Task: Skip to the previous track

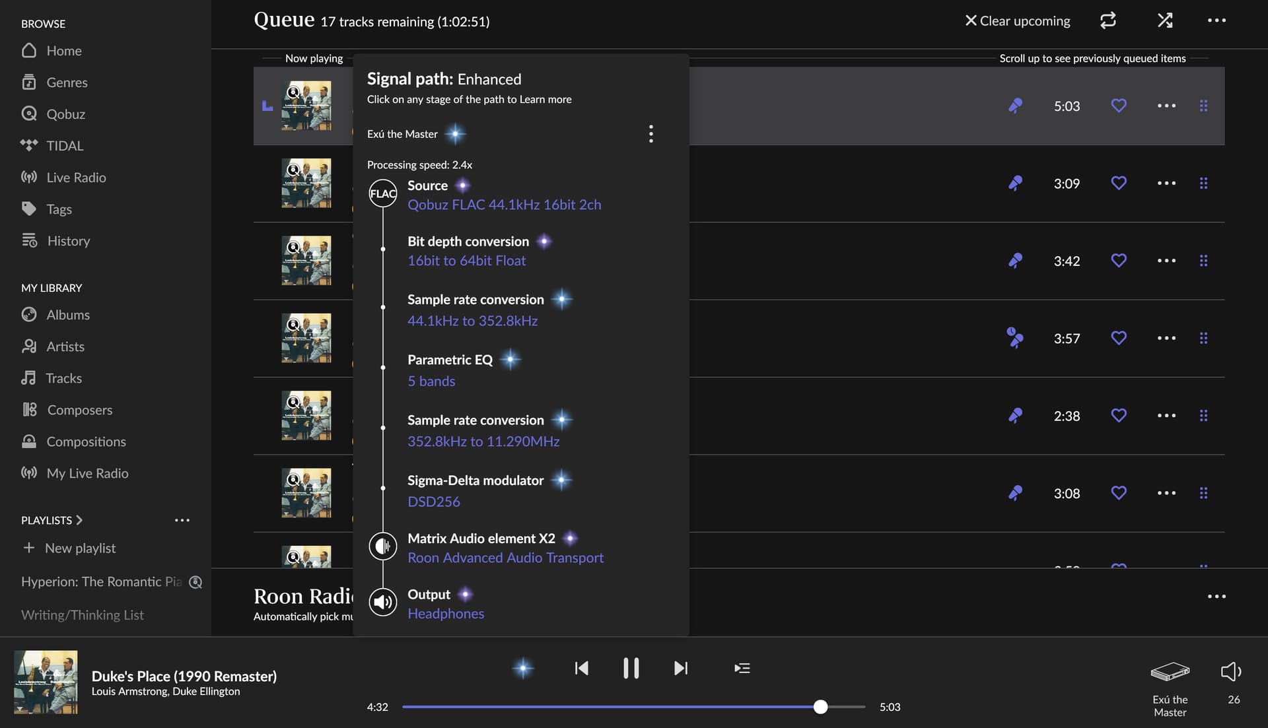Action: tap(581, 668)
